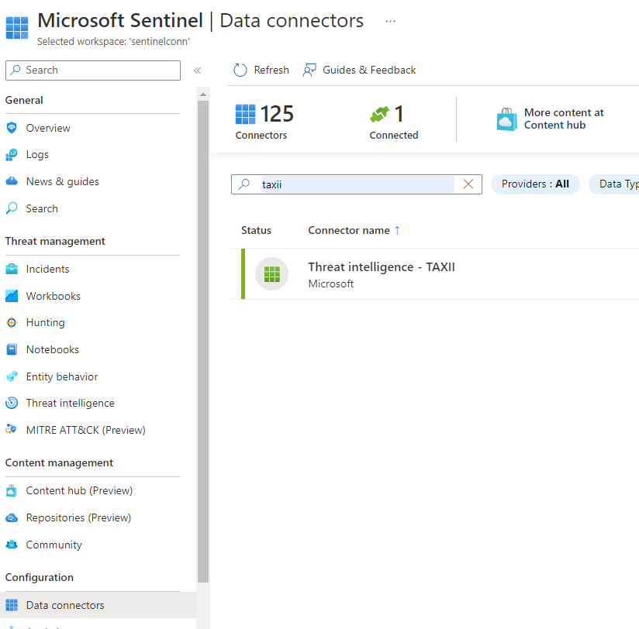
Task: Go to MITRE ATT&CK (Preview)
Action: 85,430
